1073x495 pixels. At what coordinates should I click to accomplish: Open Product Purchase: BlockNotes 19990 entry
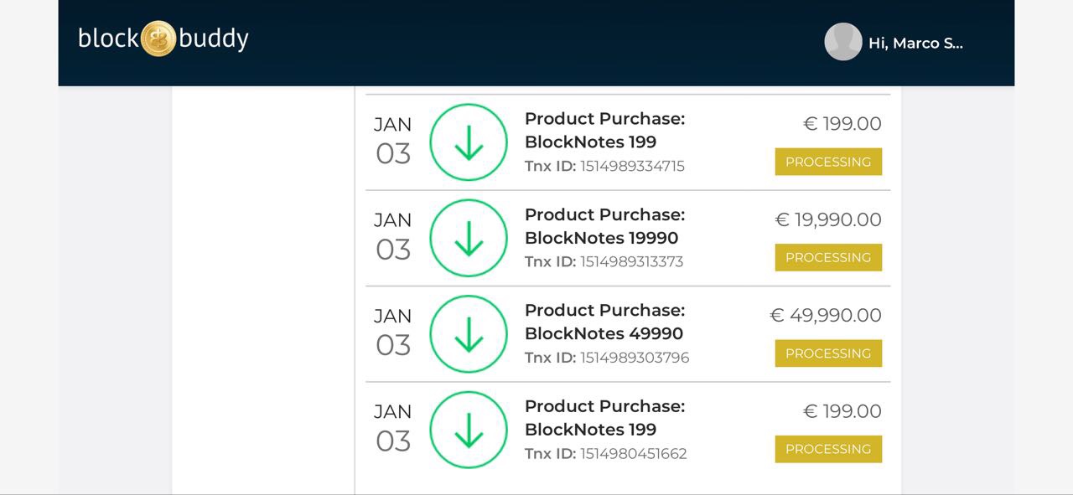click(x=604, y=226)
